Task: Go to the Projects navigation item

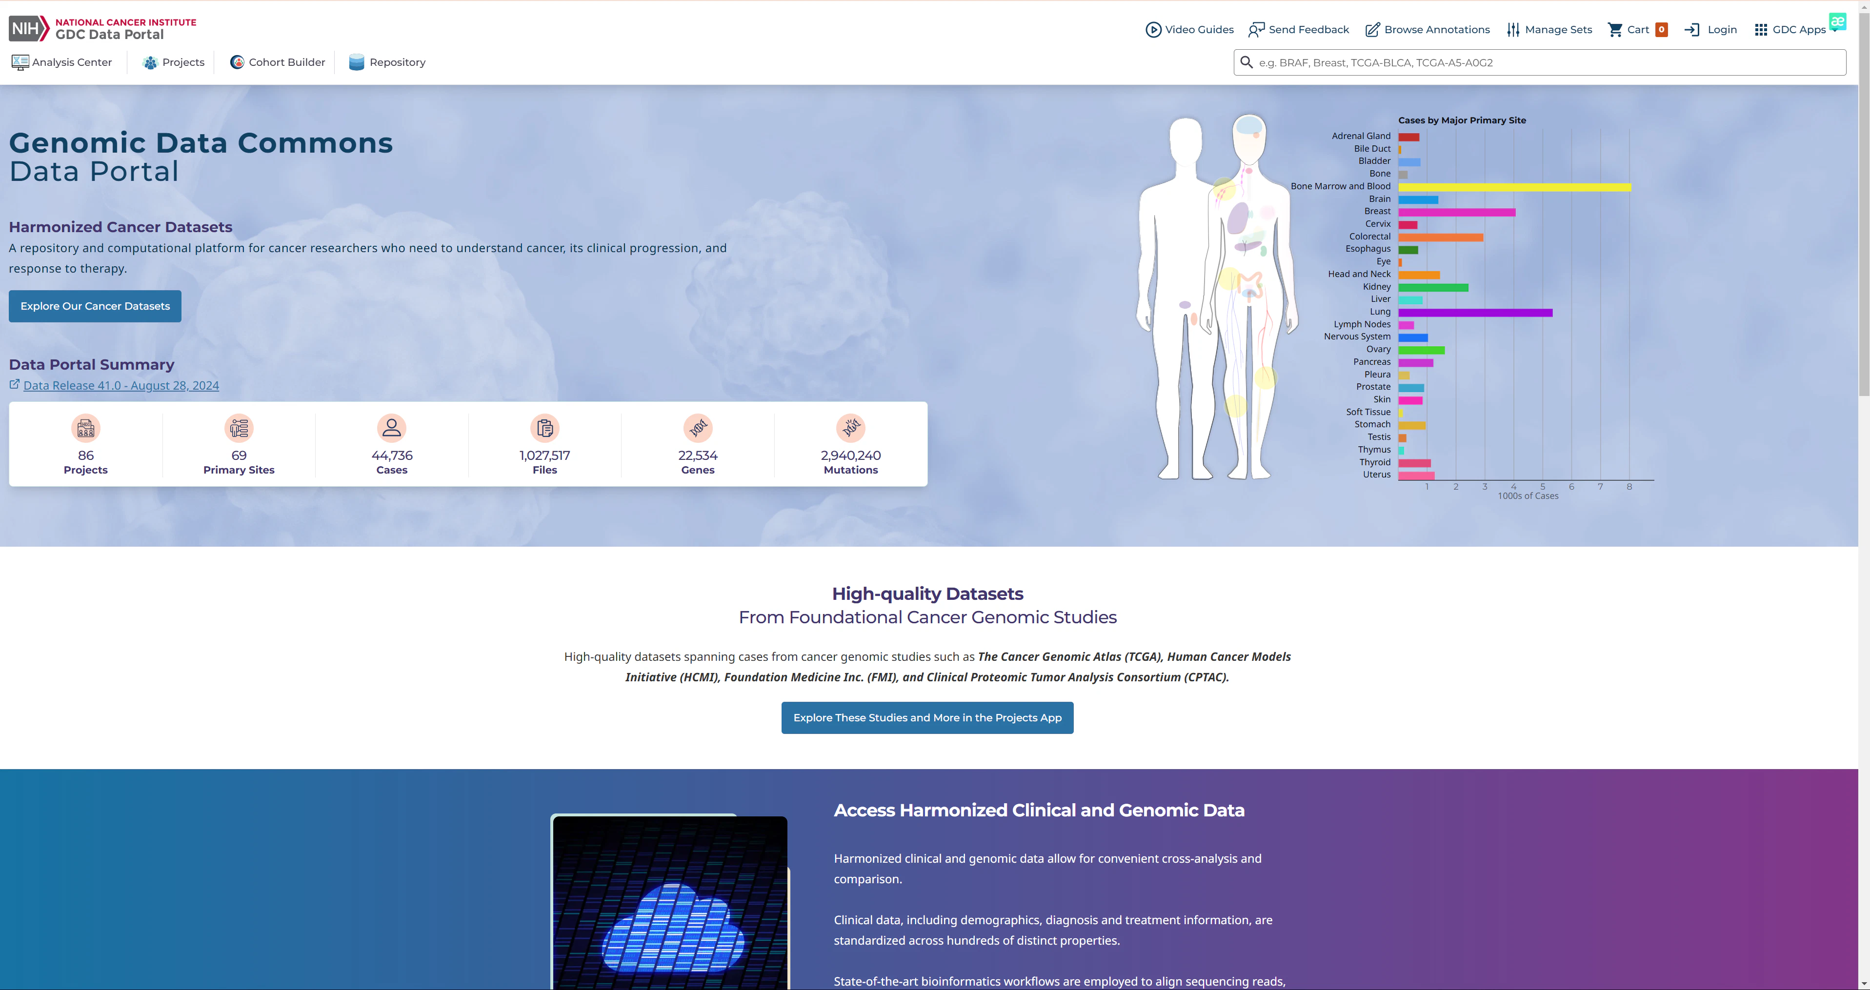Action: [x=174, y=62]
